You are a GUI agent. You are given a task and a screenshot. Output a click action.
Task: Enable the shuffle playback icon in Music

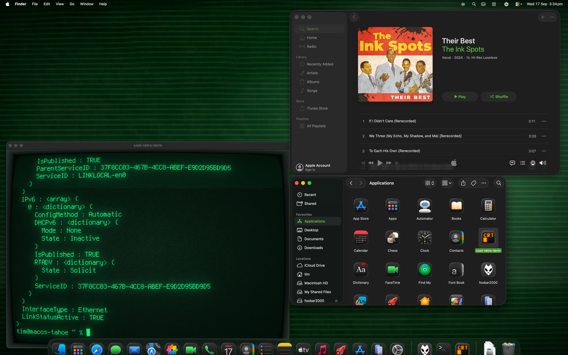[363, 163]
